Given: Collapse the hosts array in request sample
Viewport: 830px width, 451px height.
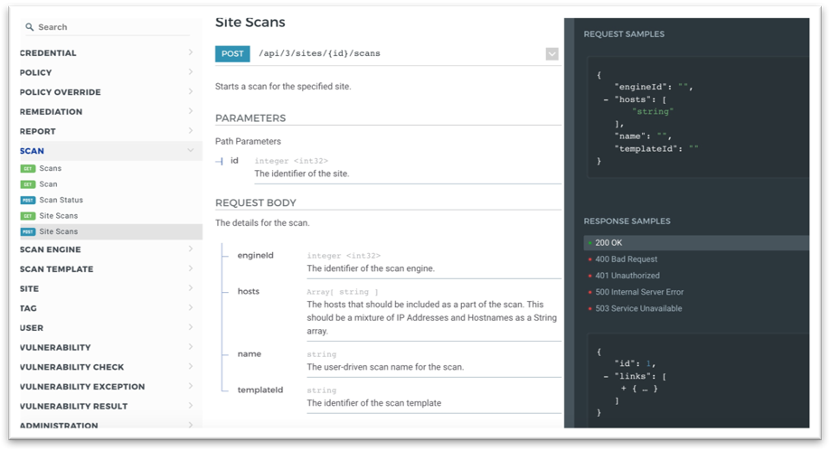Looking at the screenshot, I should (607, 99).
